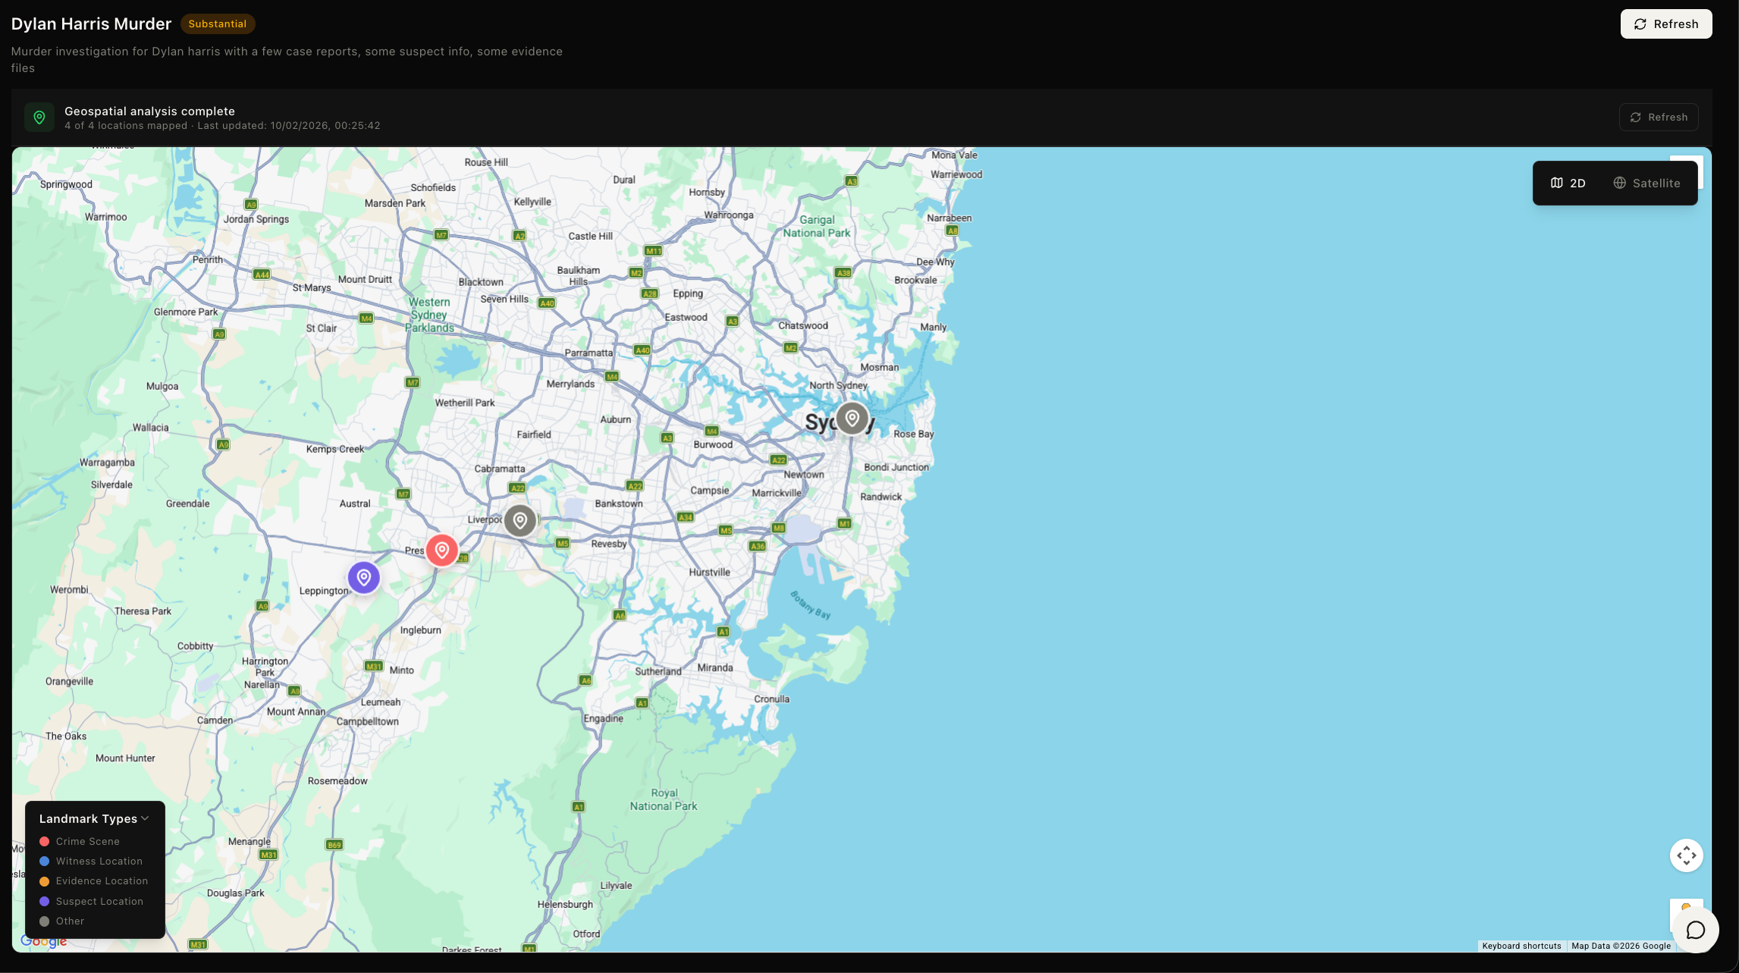The image size is (1739, 973).
Task: Click the geospatial analysis Refresh button
Action: point(1658,117)
